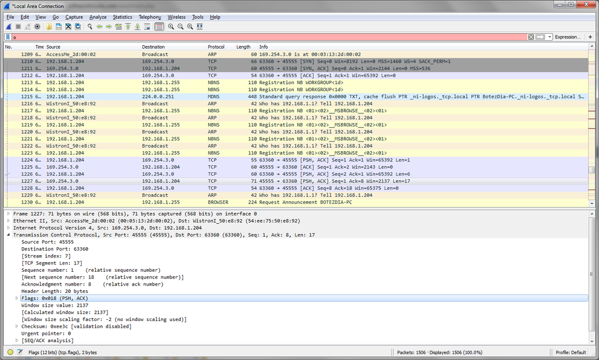
Task: Open capture options via the gear icon
Action: 37,27
